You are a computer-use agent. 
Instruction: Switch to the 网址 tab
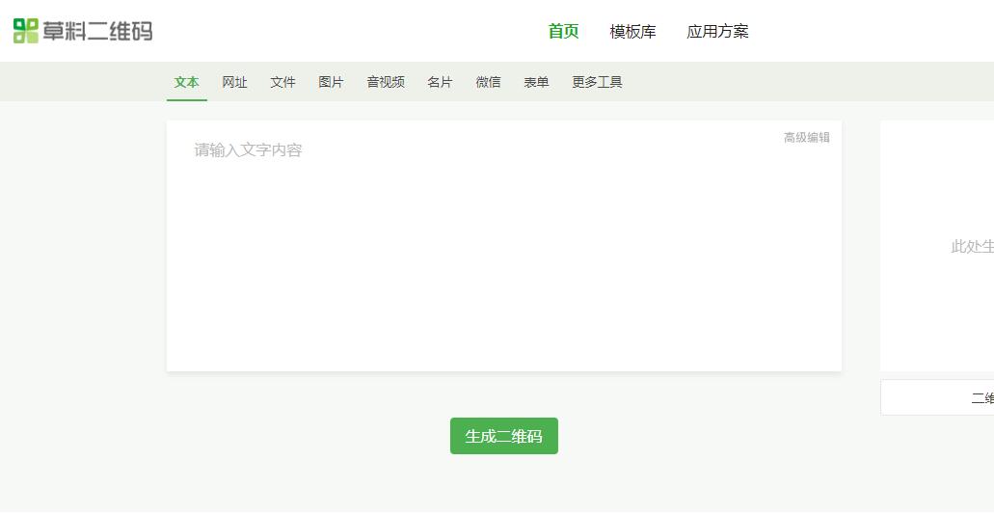[x=234, y=82]
